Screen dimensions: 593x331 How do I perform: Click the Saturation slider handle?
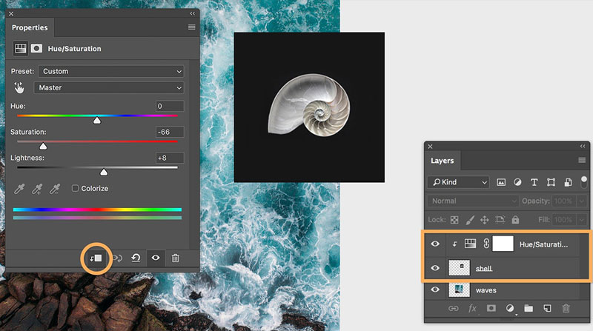42,147
